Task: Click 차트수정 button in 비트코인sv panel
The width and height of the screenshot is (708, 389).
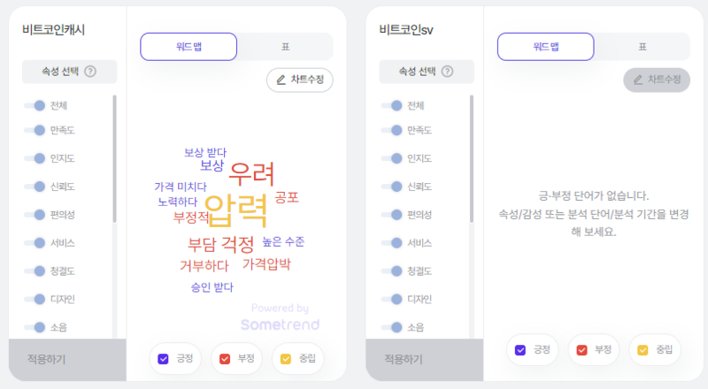Action: pos(657,80)
